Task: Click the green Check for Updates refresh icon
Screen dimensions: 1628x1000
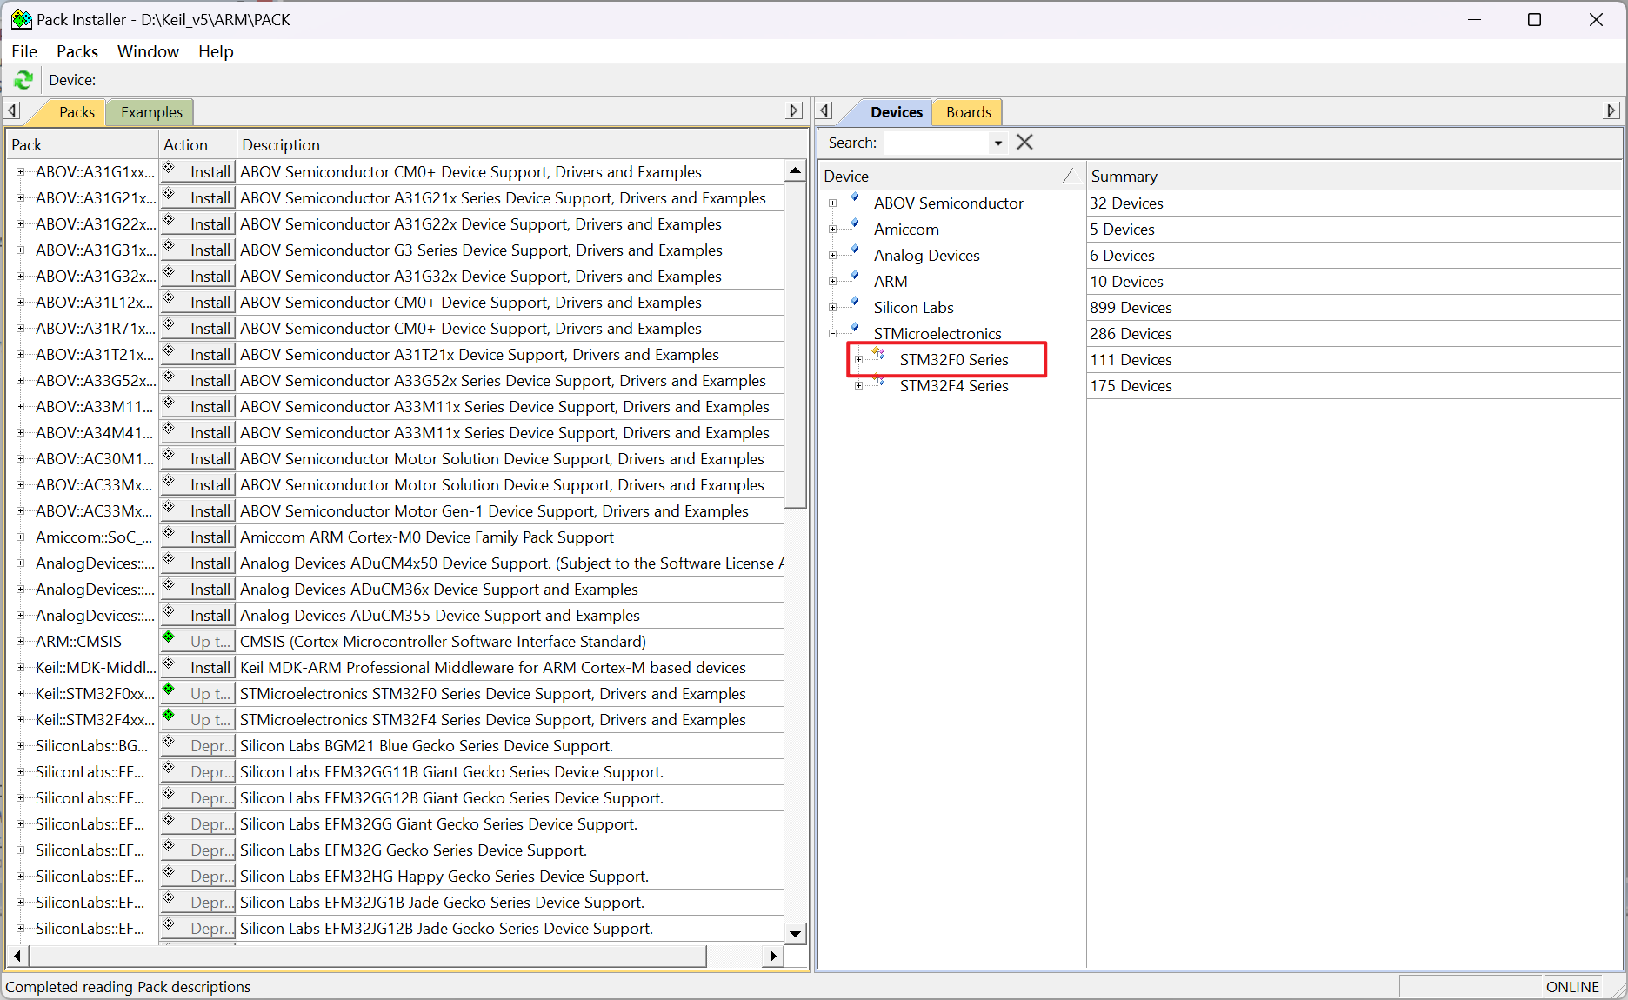Action: pos(23,80)
